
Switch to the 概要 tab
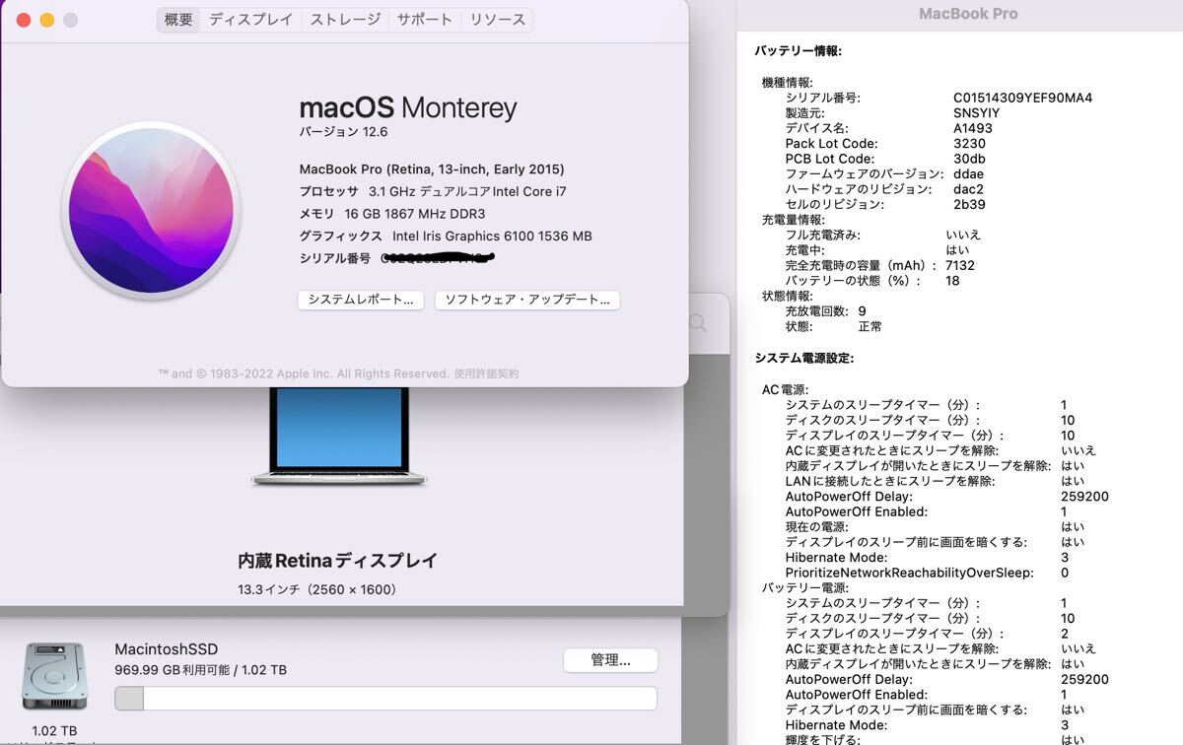pos(178,20)
